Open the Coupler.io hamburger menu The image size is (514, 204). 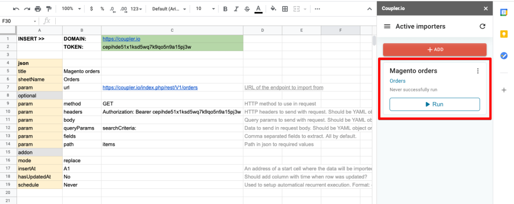pos(387,26)
